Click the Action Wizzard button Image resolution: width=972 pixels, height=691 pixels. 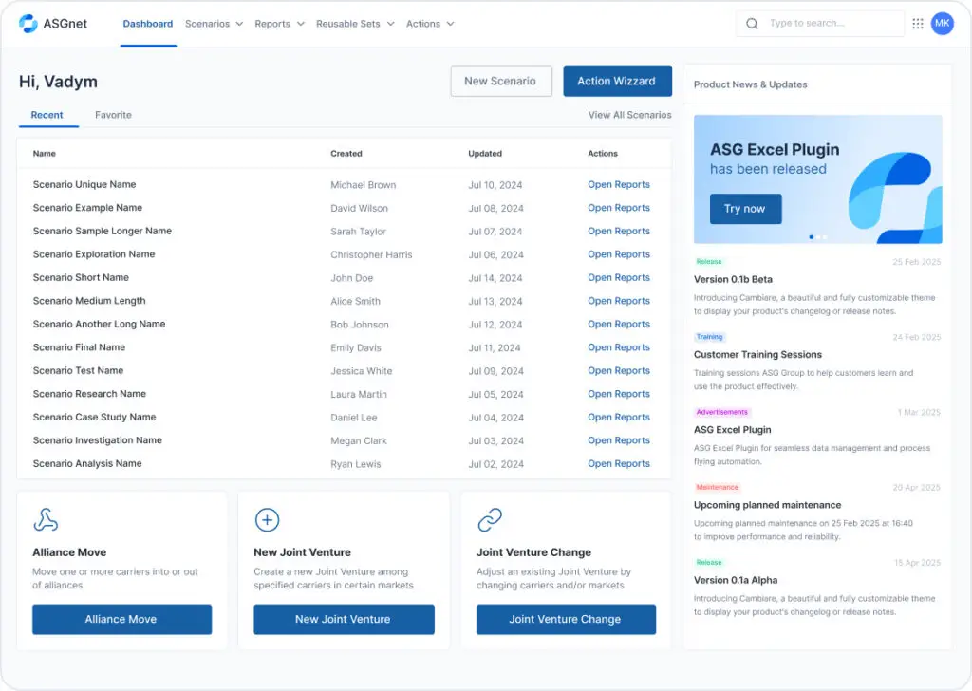point(617,81)
